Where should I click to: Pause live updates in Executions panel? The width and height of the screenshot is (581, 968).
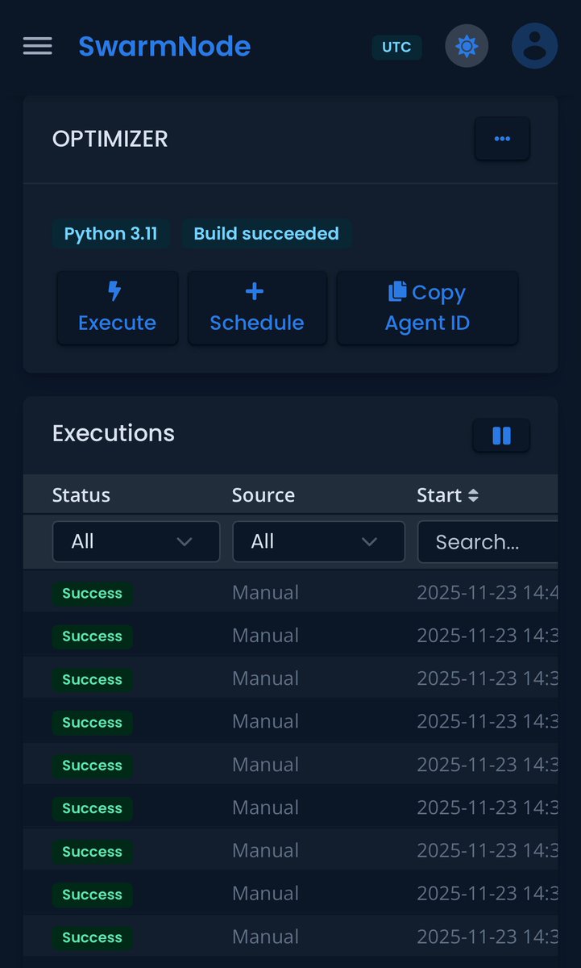click(501, 436)
